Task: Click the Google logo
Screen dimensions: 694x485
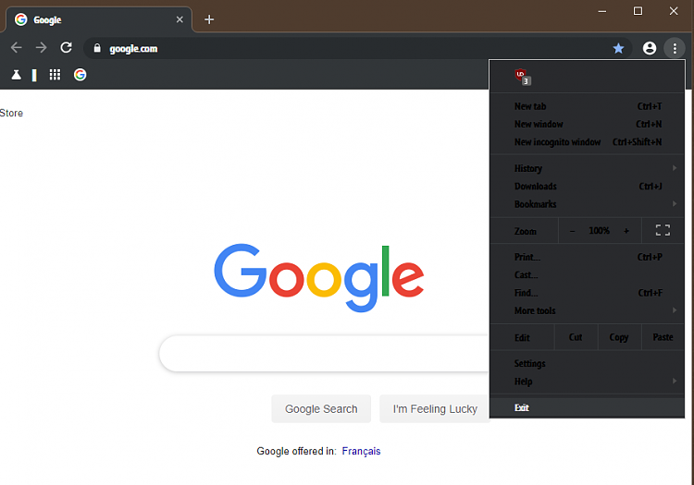Action: (318, 277)
